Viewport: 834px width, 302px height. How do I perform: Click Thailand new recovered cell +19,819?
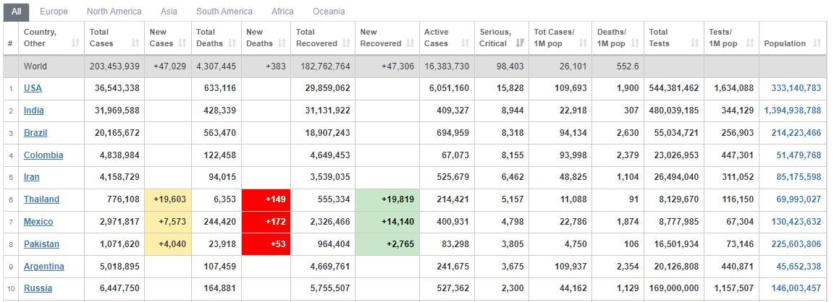(387, 199)
